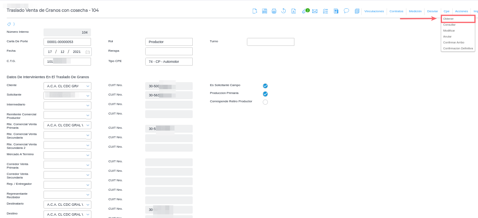Click the new document icon
This screenshot has width=478, height=218.
[255, 11]
